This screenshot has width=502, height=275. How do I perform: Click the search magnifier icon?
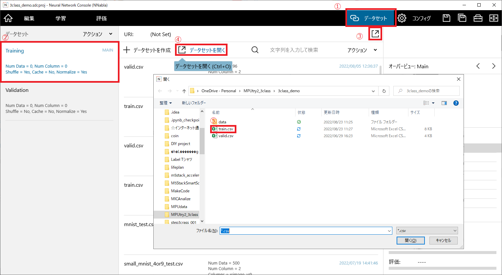point(255,50)
